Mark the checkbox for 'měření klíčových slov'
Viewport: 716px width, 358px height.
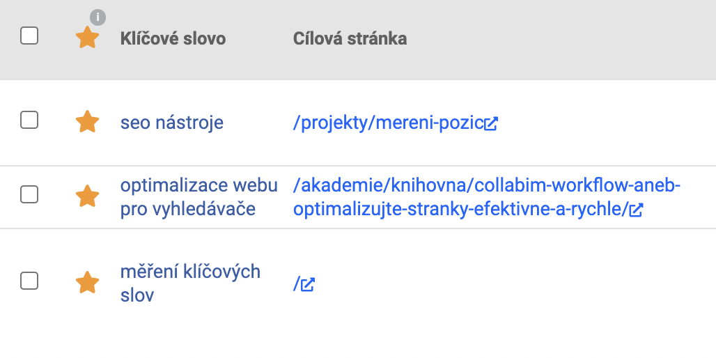[x=29, y=281]
